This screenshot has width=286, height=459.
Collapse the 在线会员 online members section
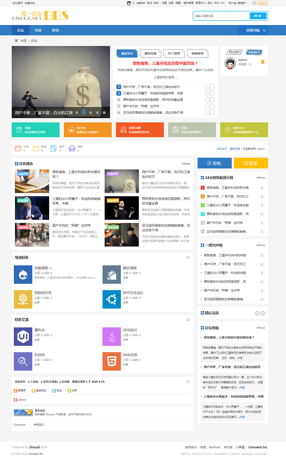point(188,382)
